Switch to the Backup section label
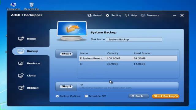Screen dimensions: 196x110 coord(32,51)
